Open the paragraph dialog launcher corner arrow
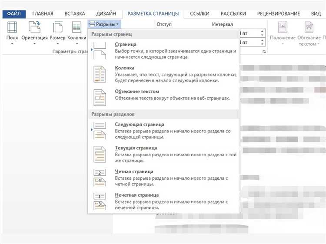Image resolution: width=326 pixels, height=244 pixels. [x=264, y=52]
